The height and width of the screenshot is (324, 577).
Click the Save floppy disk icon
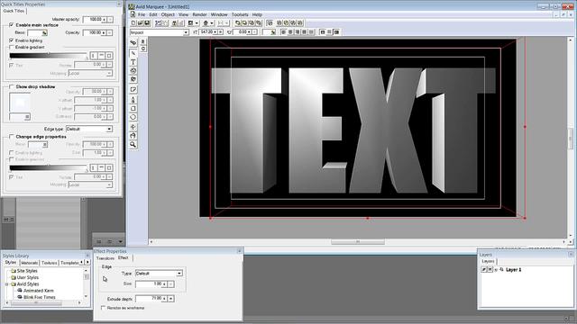[147, 23]
